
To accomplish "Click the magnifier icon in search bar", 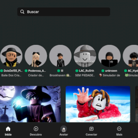I will click(22, 12).
